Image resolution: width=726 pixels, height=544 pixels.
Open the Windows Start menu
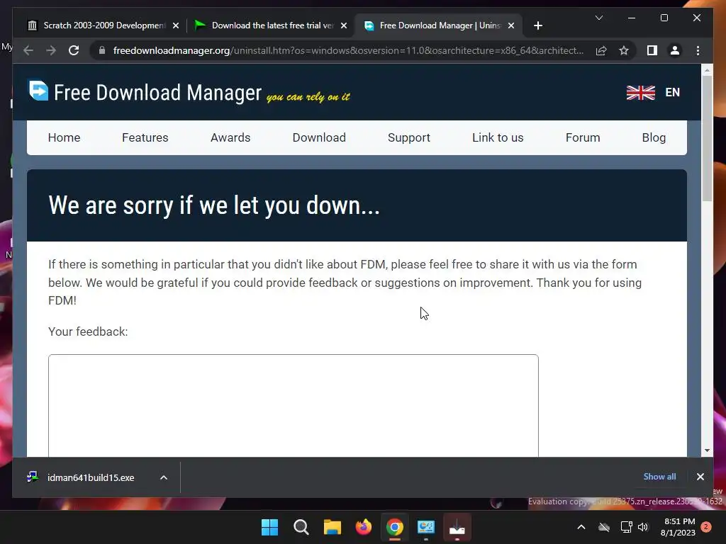269,527
